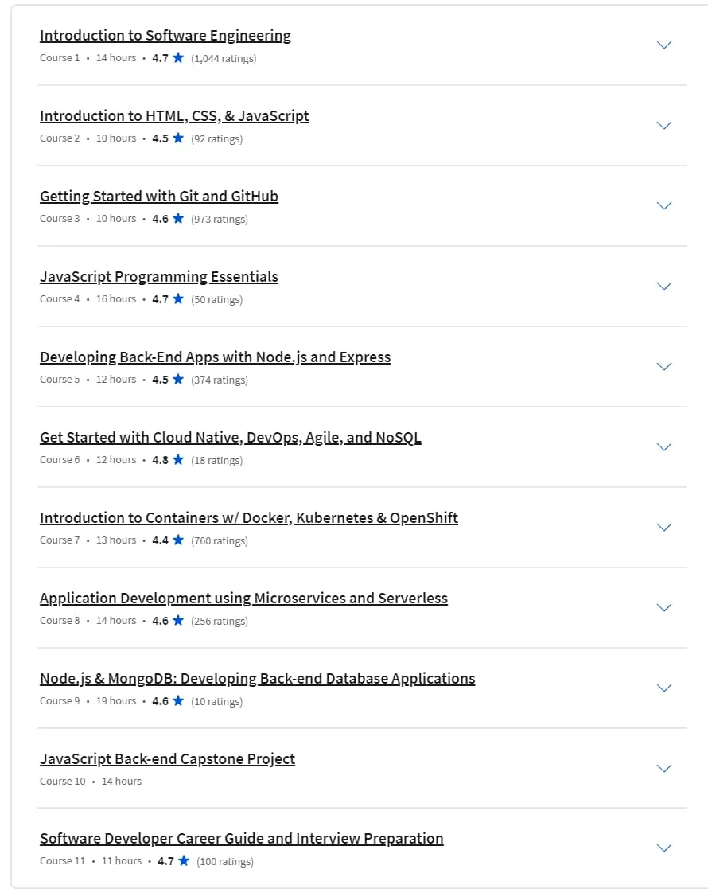Open Introduction to Containers w/ Docker link
The width and height of the screenshot is (708, 889).
(x=249, y=518)
